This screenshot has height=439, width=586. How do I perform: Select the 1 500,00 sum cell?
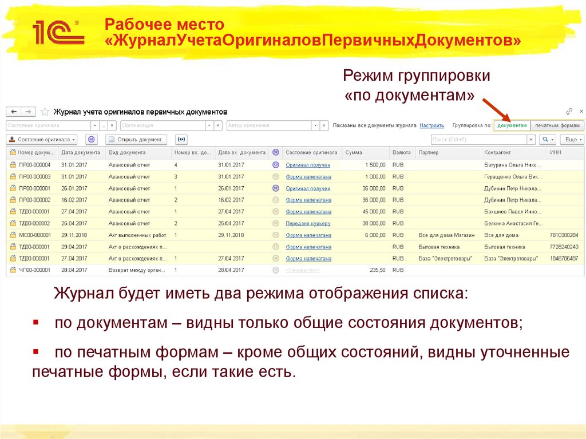tap(365, 164)
